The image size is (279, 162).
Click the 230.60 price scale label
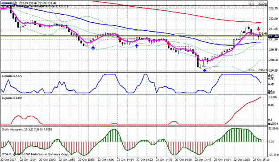tap(274, 60)
